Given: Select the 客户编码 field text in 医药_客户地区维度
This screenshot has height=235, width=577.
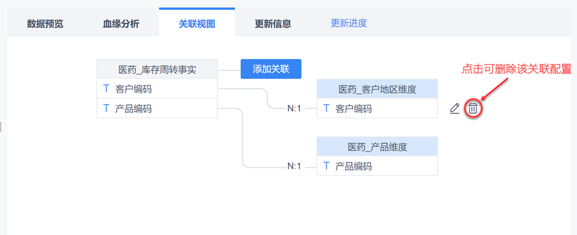Looking at the screenshot, I should (354, 108).
